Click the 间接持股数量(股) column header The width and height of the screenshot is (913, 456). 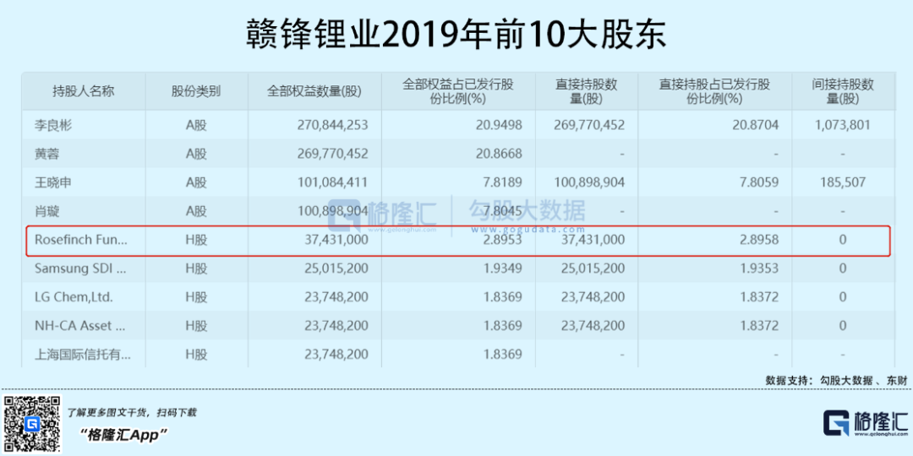(842, 91)
